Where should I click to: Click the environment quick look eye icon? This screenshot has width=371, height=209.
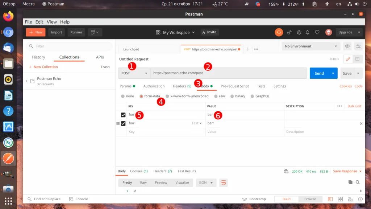point(347,46)
